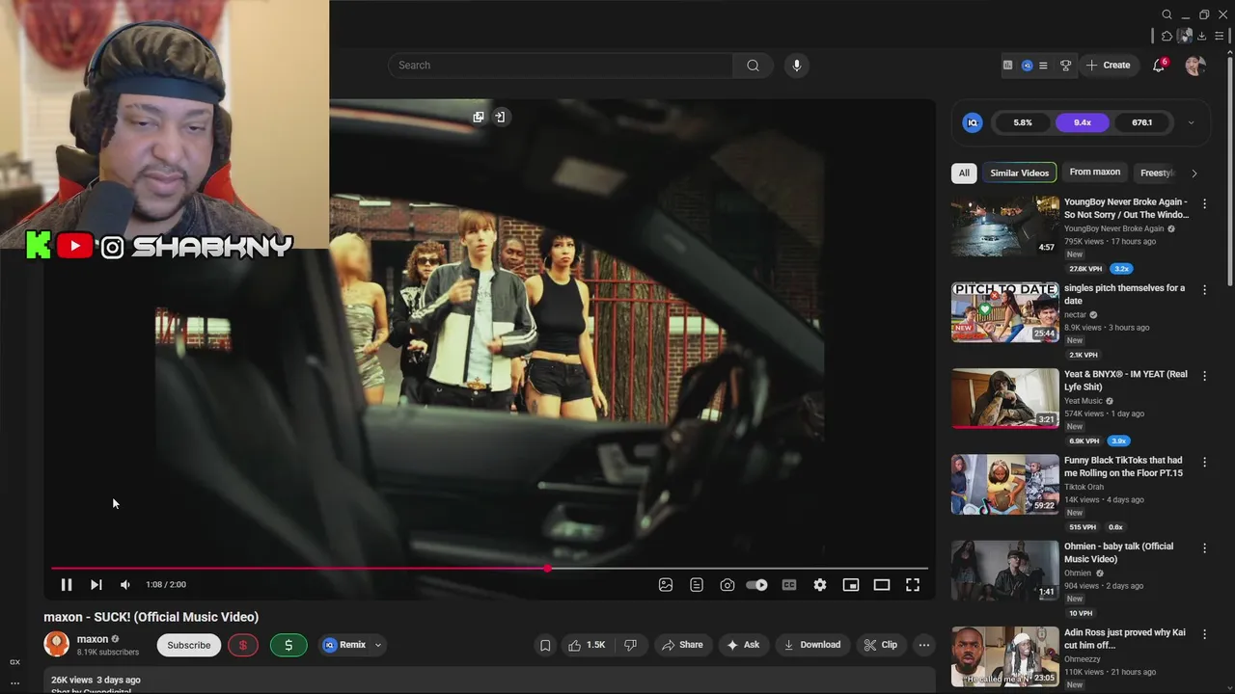Click the red dollar sign button
1235x694 pixels.
tap(243, 645)
